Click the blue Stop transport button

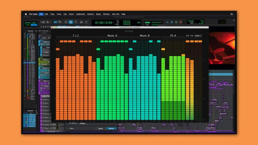tap(172, 22)
